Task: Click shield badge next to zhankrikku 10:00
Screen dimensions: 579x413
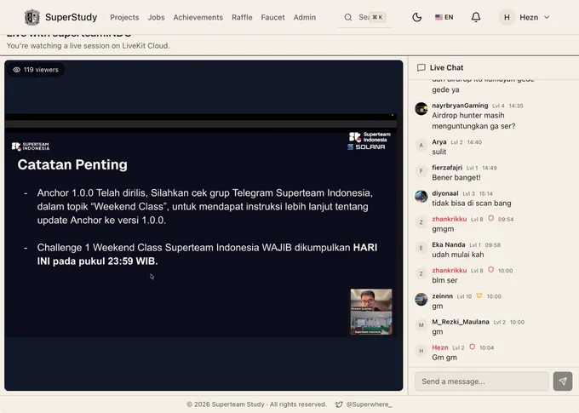Action: 490,270
